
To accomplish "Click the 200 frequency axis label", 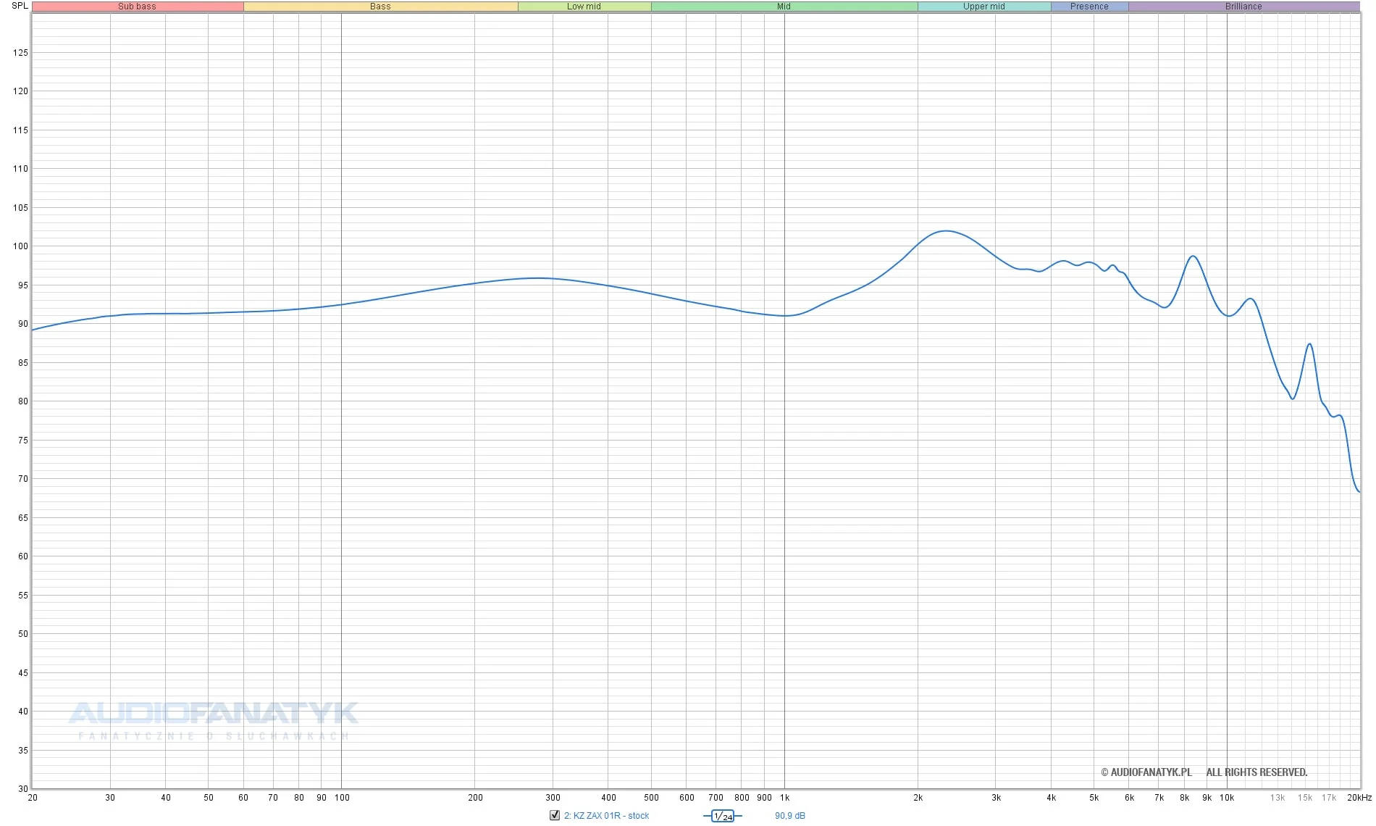I will point(475,798).
